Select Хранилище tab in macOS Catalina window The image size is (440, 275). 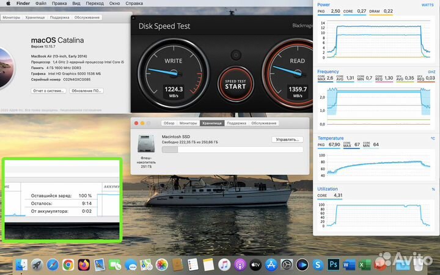tap(35, 17)
